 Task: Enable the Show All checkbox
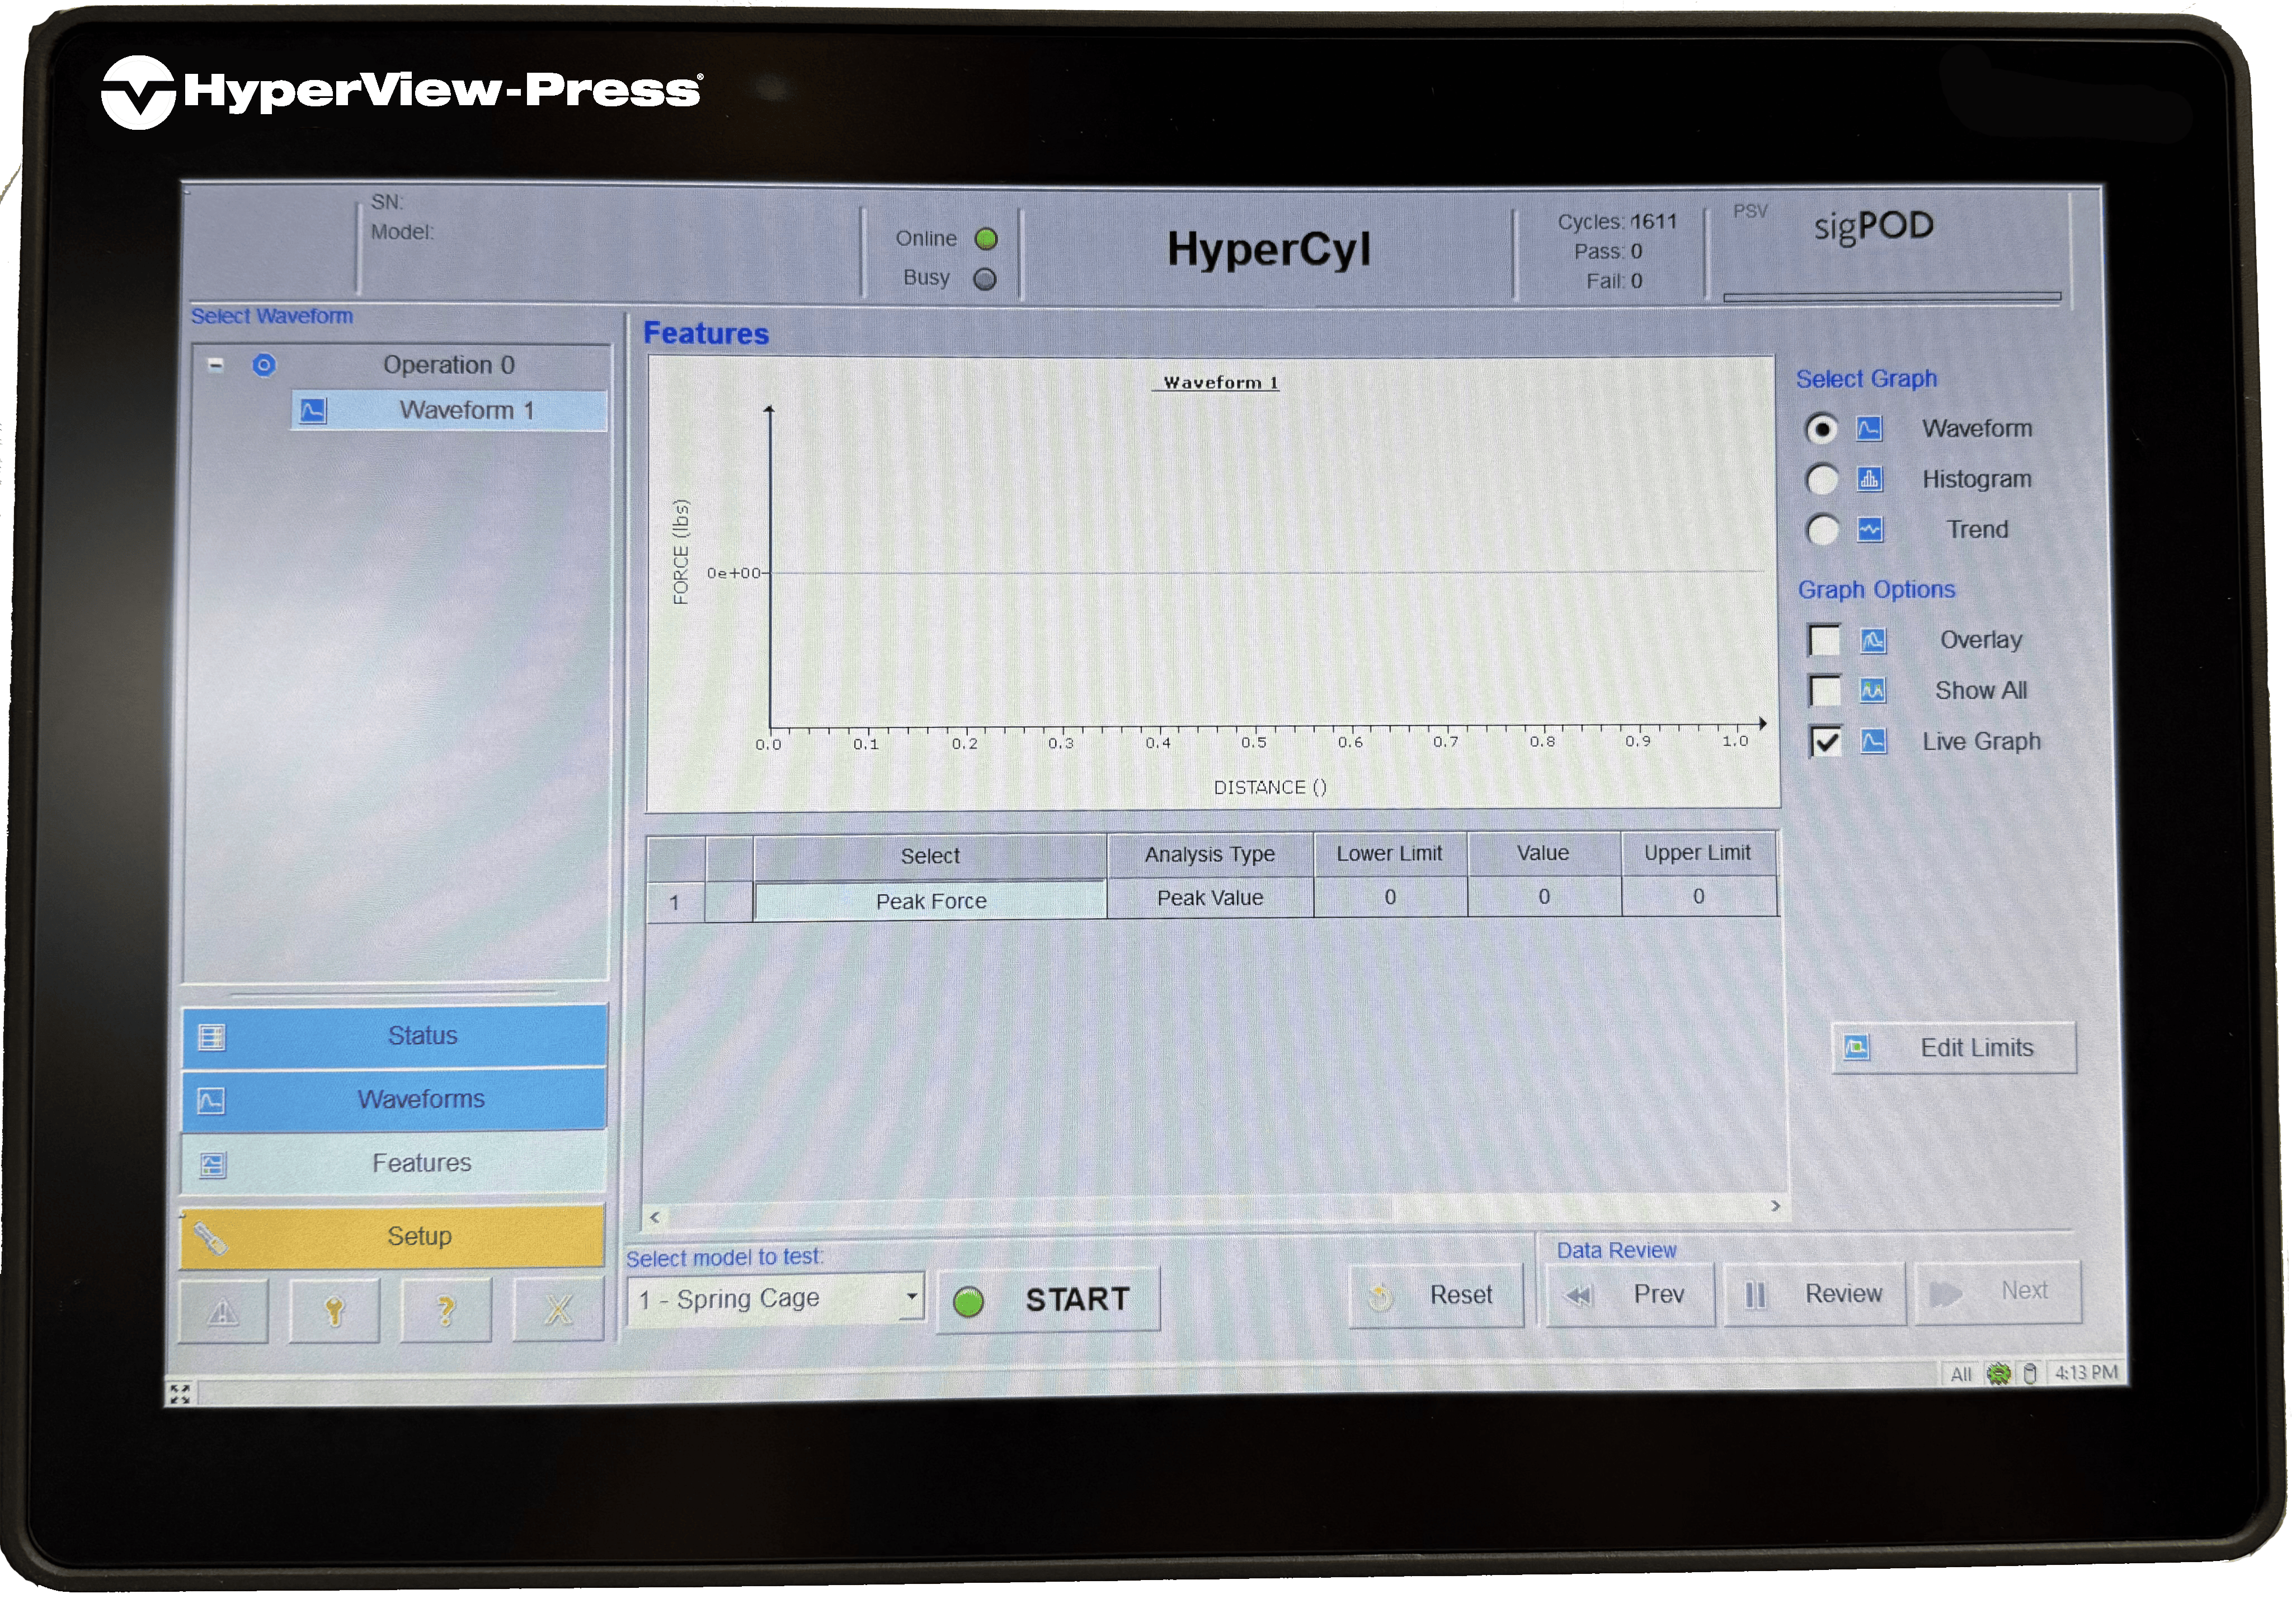1825,691
